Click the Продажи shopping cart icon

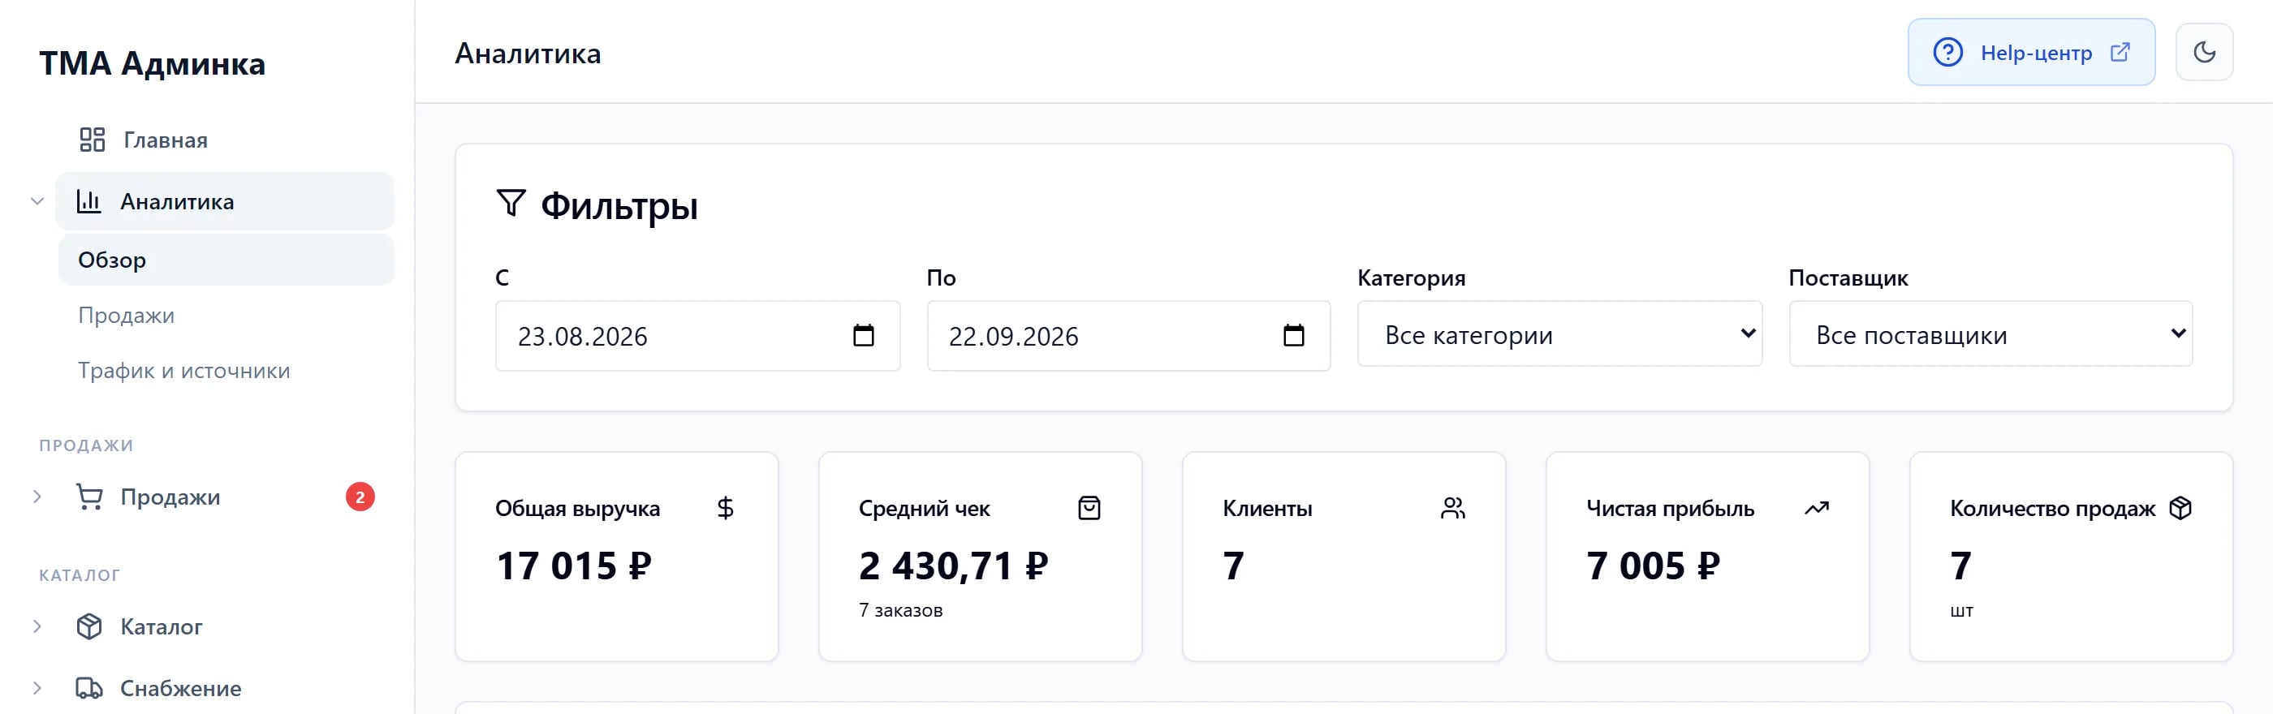click(x=89, y=497)
